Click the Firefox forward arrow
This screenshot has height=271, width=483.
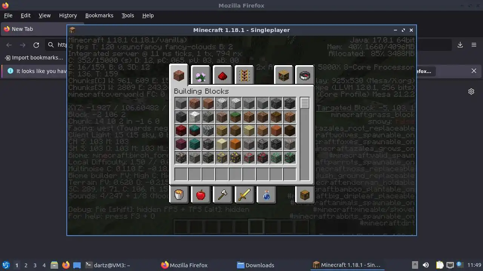tap(23, 45)
